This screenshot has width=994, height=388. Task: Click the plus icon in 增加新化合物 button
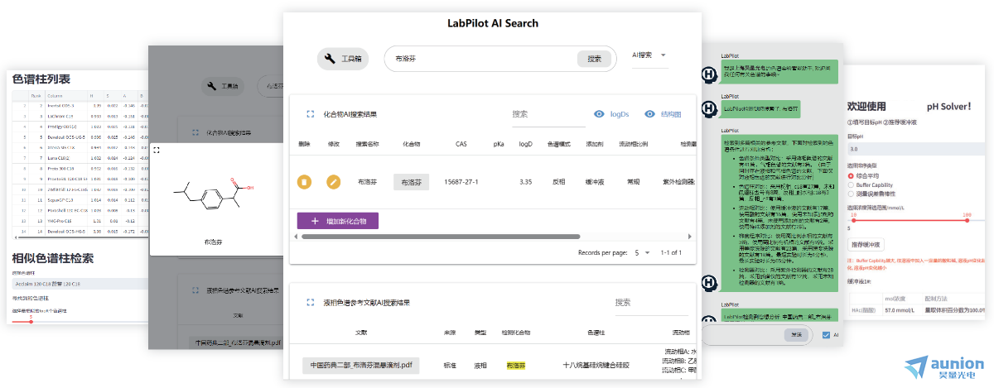pyautogui.click(x=315, y=221)
